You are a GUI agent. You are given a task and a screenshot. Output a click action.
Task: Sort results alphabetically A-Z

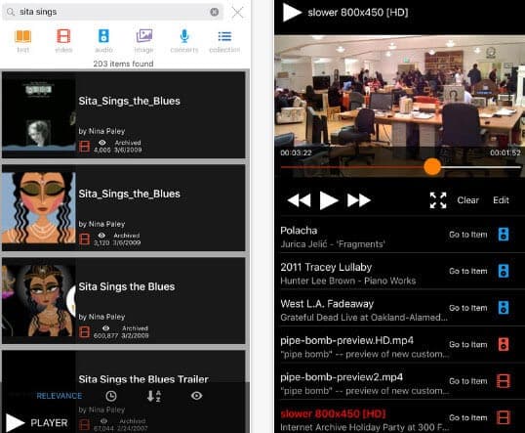[153, 396]
